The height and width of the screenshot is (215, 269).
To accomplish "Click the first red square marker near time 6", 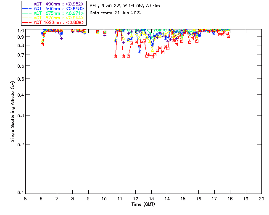I will (x=42, y=45).
